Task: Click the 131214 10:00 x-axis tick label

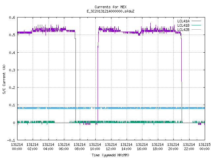Action: point(95,147)
